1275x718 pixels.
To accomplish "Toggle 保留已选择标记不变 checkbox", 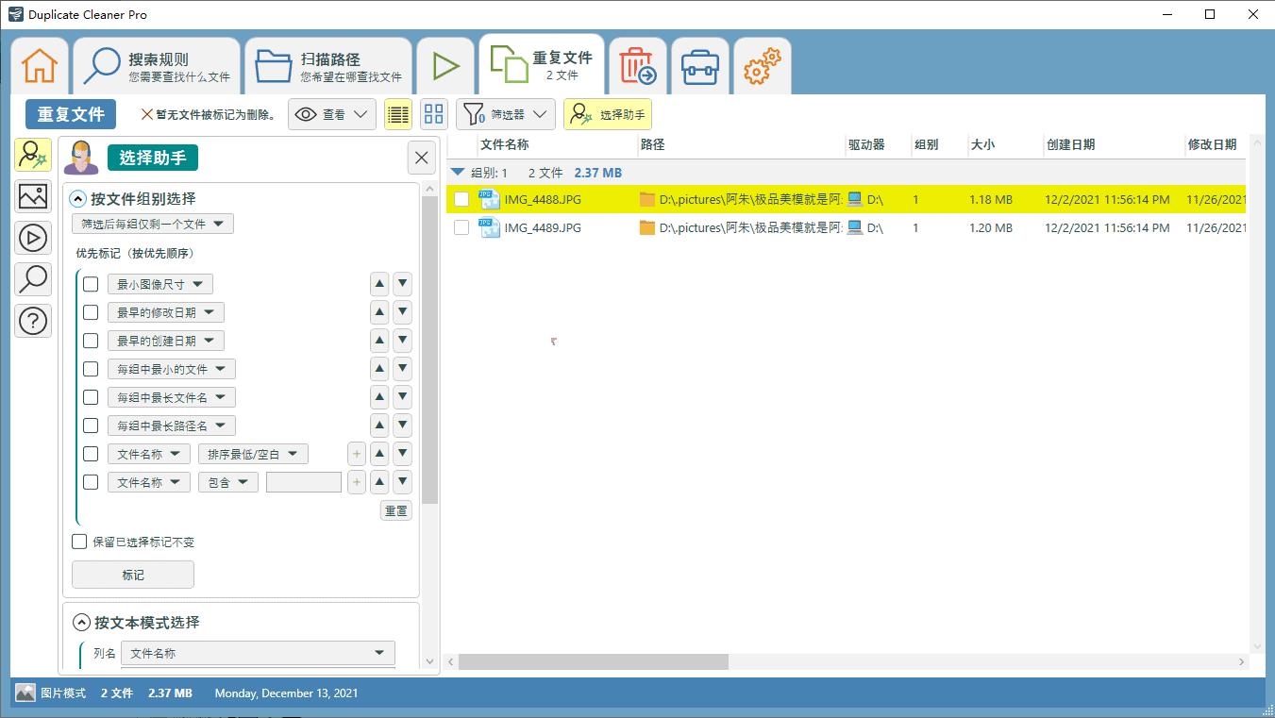I will pos(80,542).
